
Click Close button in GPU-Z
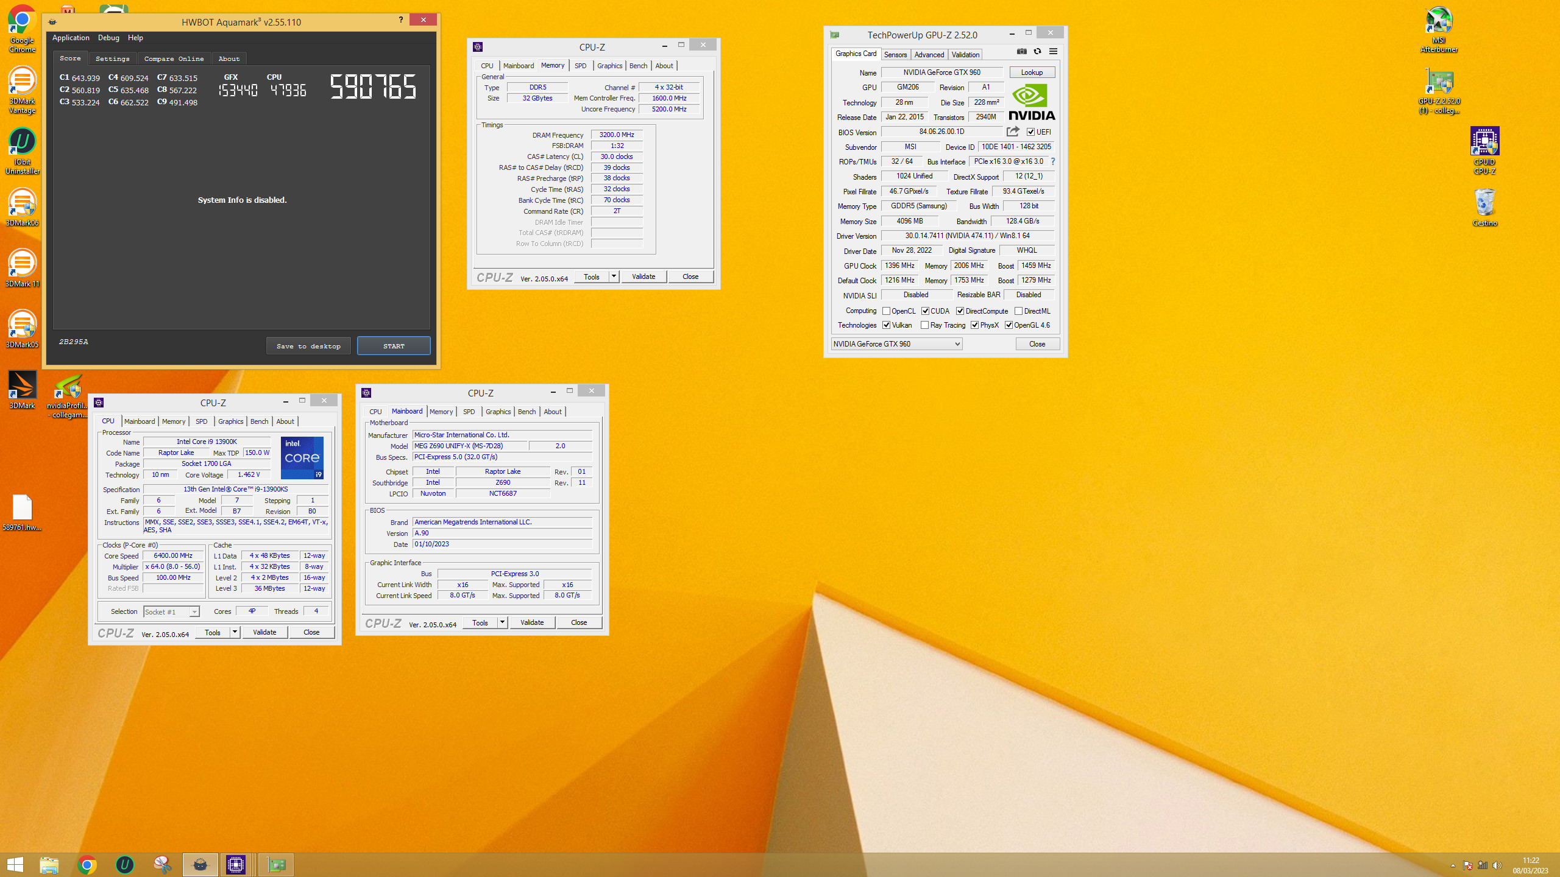click(1037, 344)
